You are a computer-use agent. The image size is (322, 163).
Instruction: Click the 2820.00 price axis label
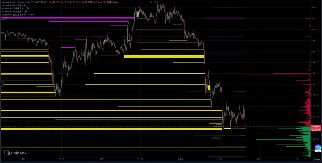pyautogui.click(x=315, y=84)
